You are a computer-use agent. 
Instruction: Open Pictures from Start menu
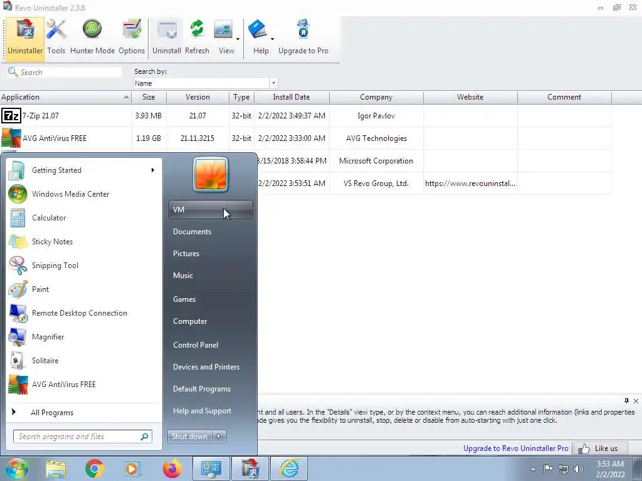(x=211, y=254)
